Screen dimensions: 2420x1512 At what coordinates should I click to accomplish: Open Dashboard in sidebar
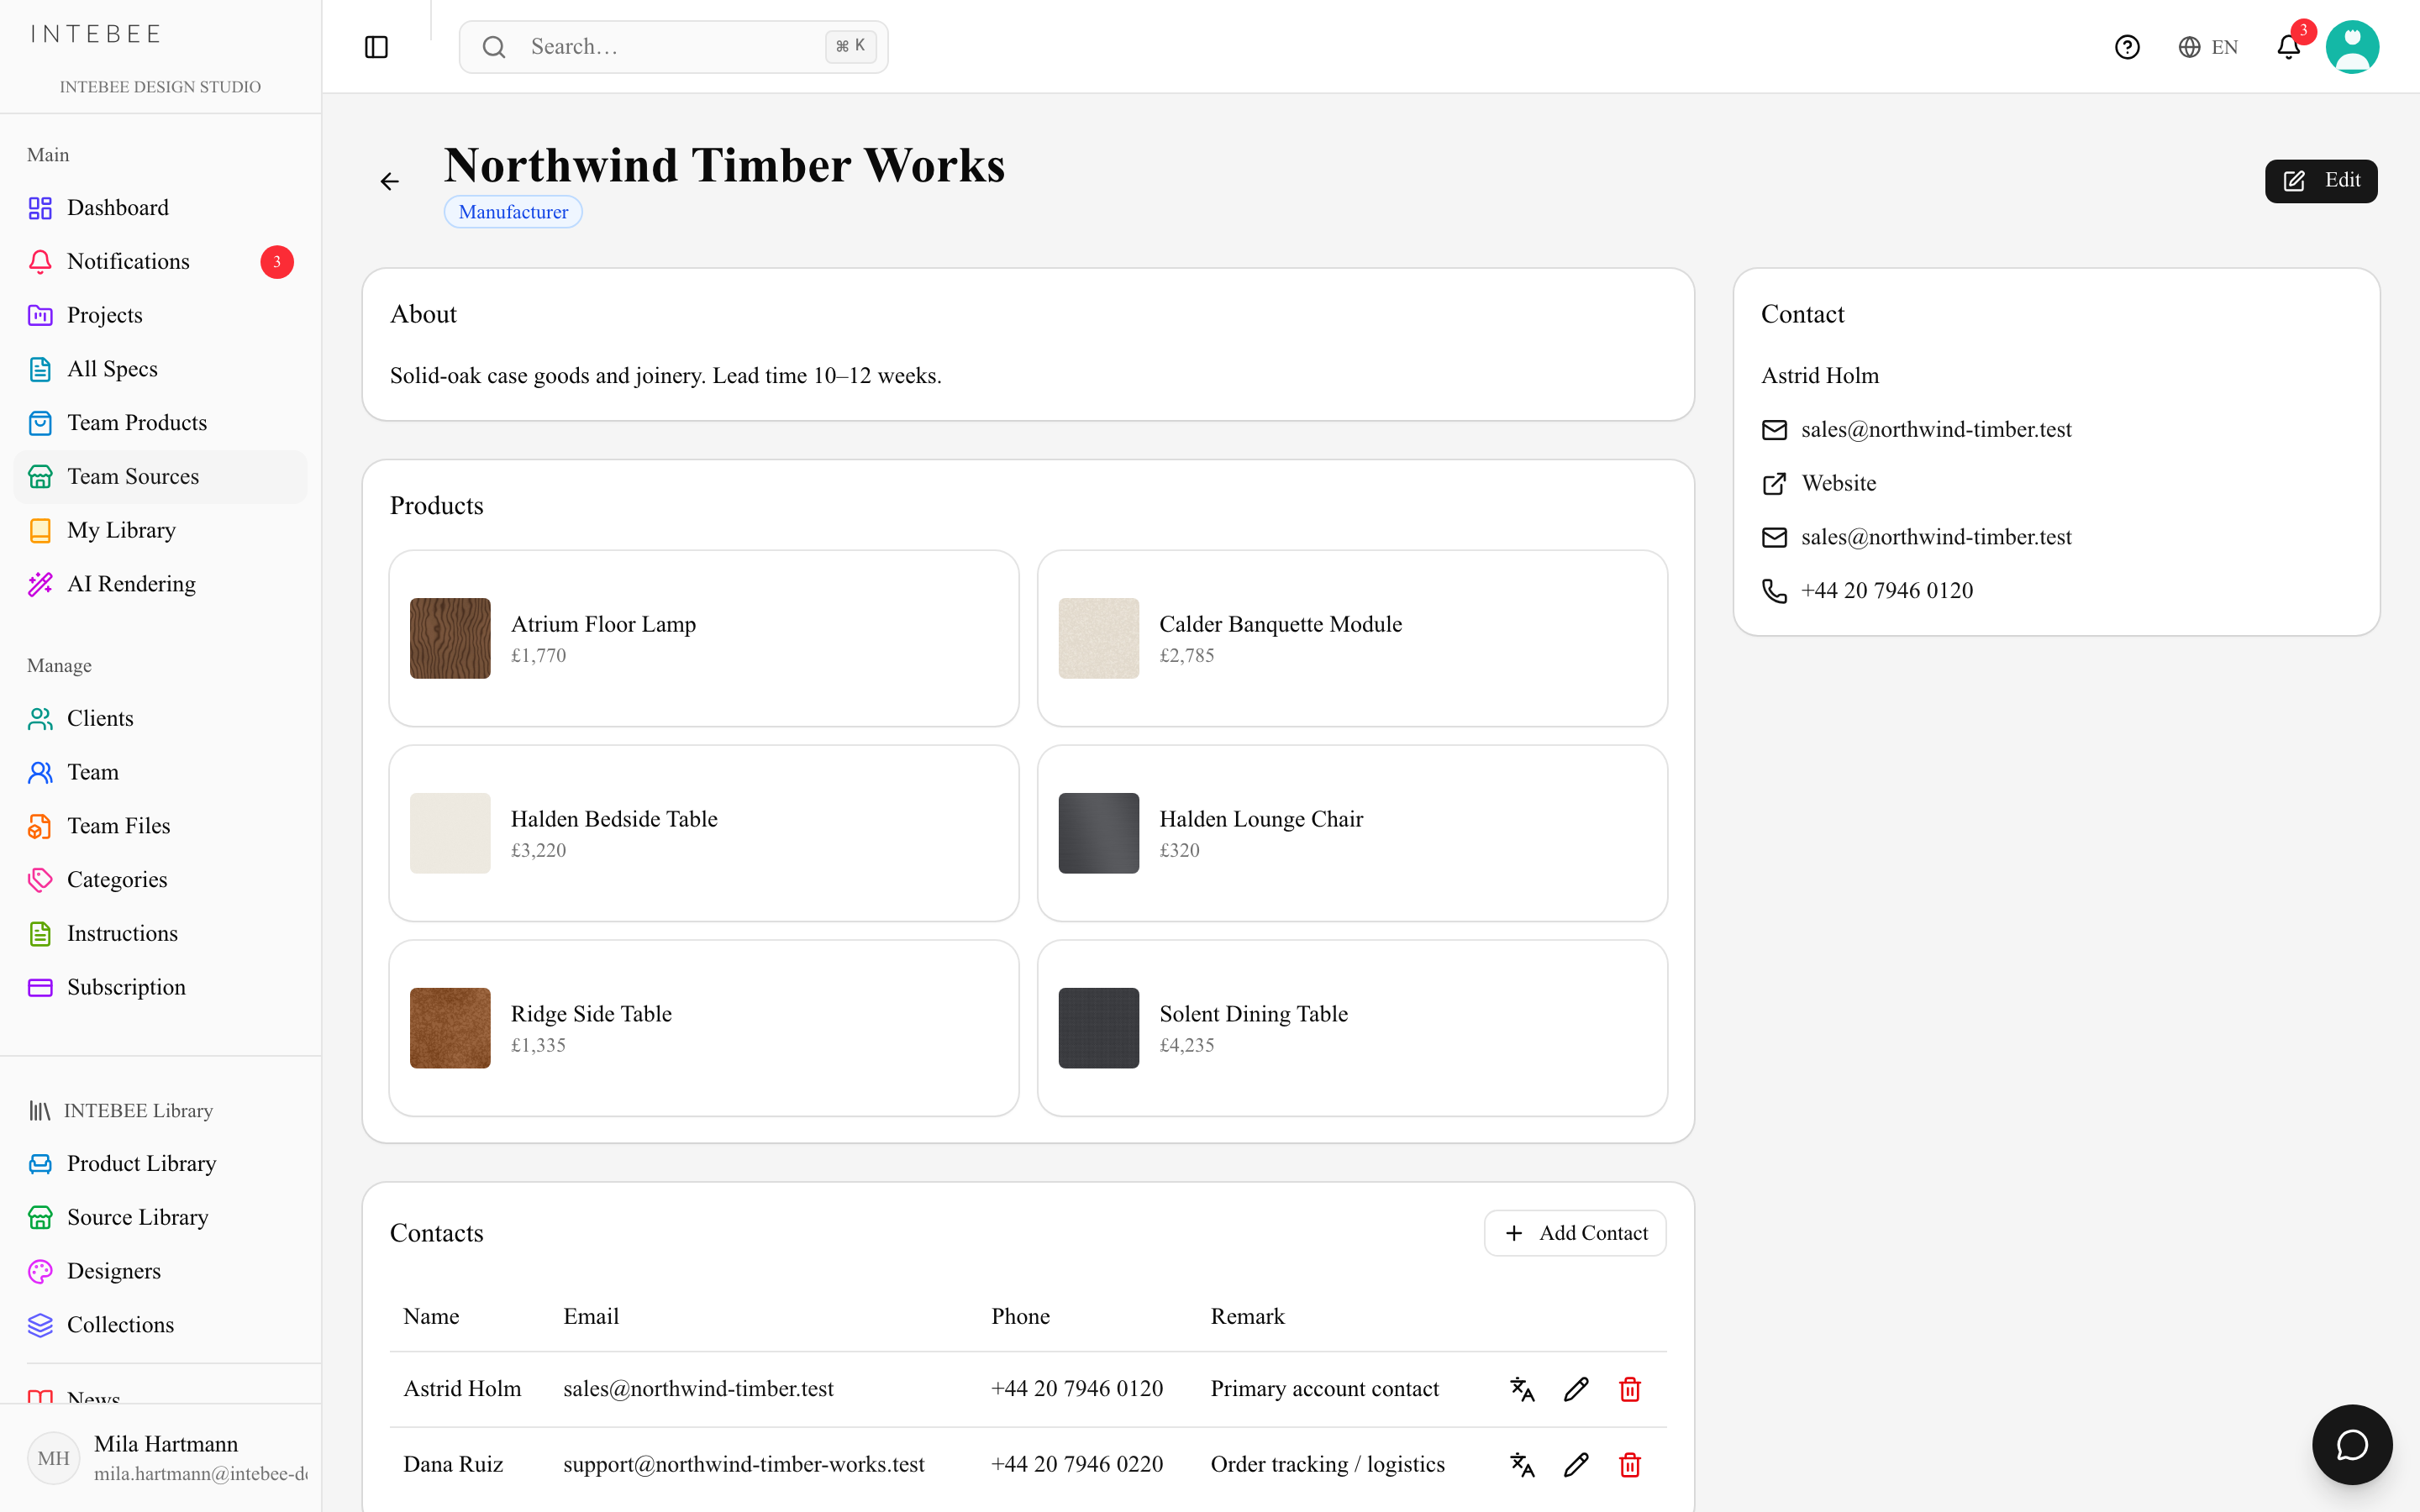160,208
